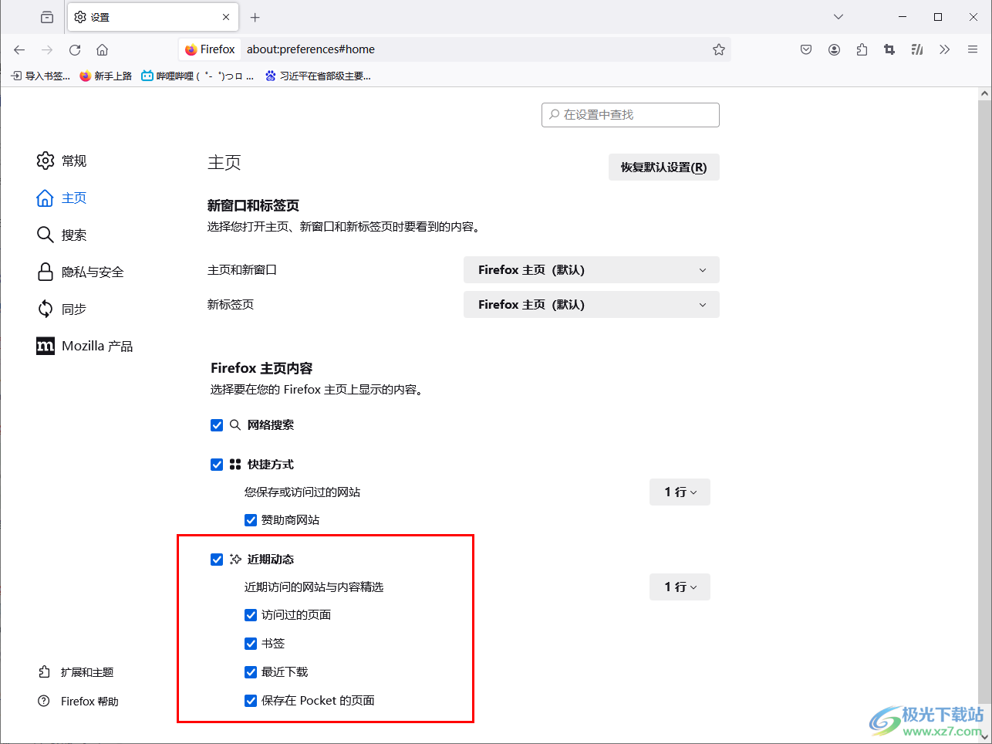
Task: Open the 同步 settings category
Action: pyautogui.click(x=62, y=309)
